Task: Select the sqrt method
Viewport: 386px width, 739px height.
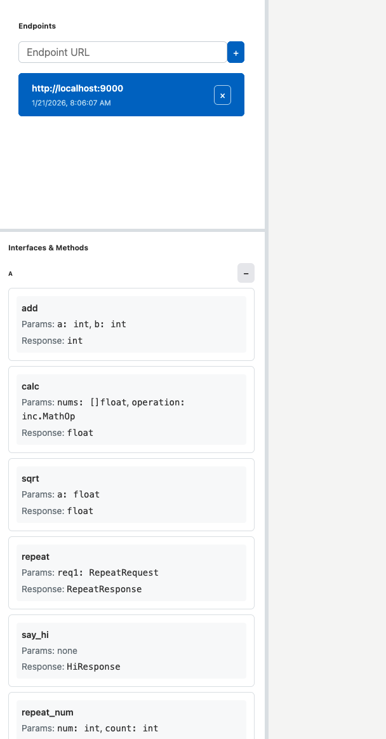Action: tap(131, 494)
